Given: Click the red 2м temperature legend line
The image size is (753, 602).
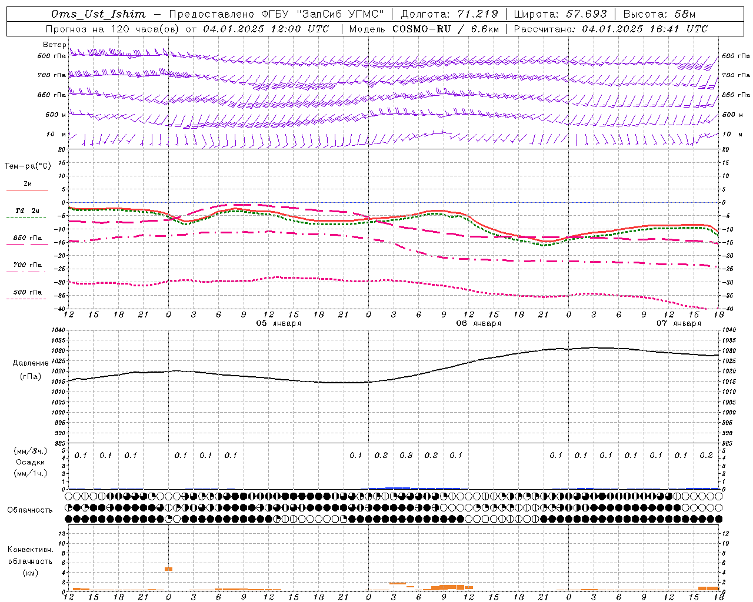Looking at the screenshot, I should click(x=27, y=190).
